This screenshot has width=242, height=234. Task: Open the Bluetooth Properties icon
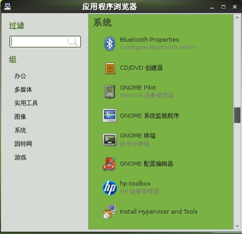pyautogui.click(x=109, y=43)
